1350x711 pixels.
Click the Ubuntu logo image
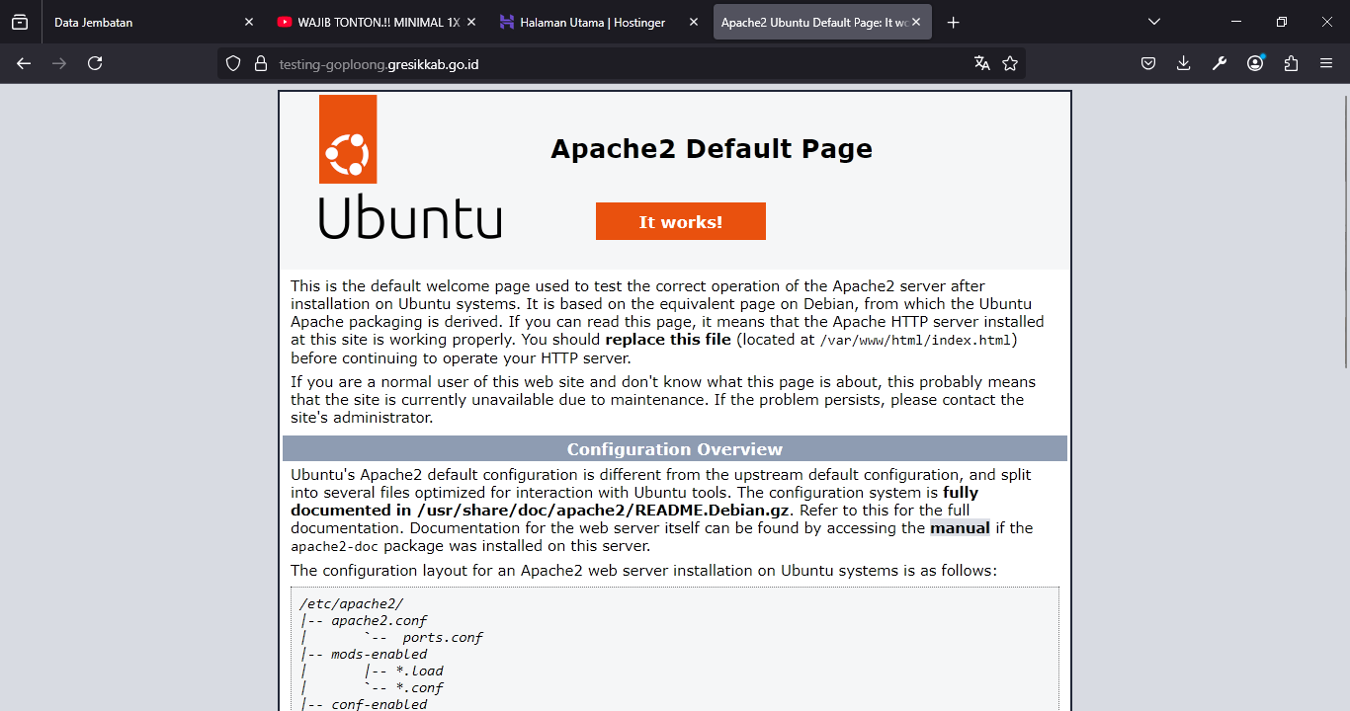click(409, 167)
